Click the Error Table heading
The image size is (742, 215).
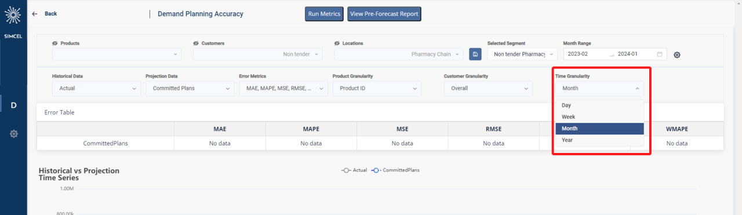click(60, 112)
